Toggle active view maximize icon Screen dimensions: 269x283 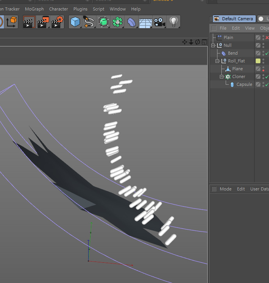(x=204, y=42)
